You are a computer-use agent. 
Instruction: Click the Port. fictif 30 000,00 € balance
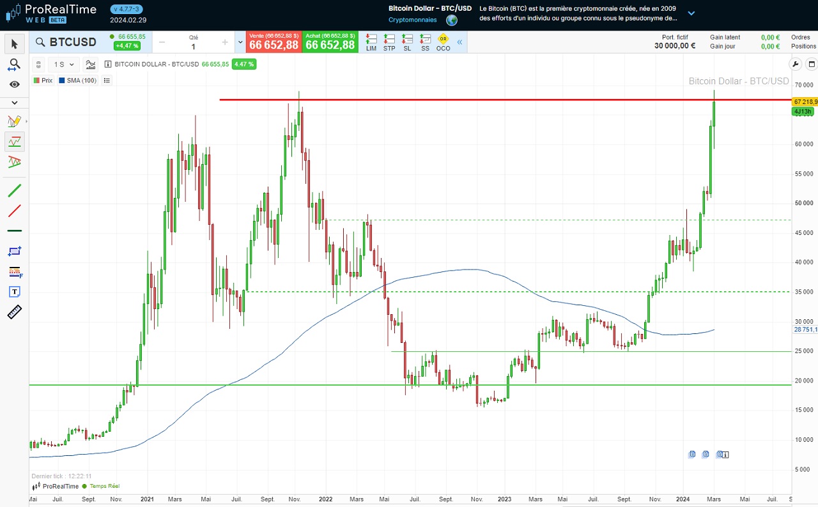[x=675, y=42]
